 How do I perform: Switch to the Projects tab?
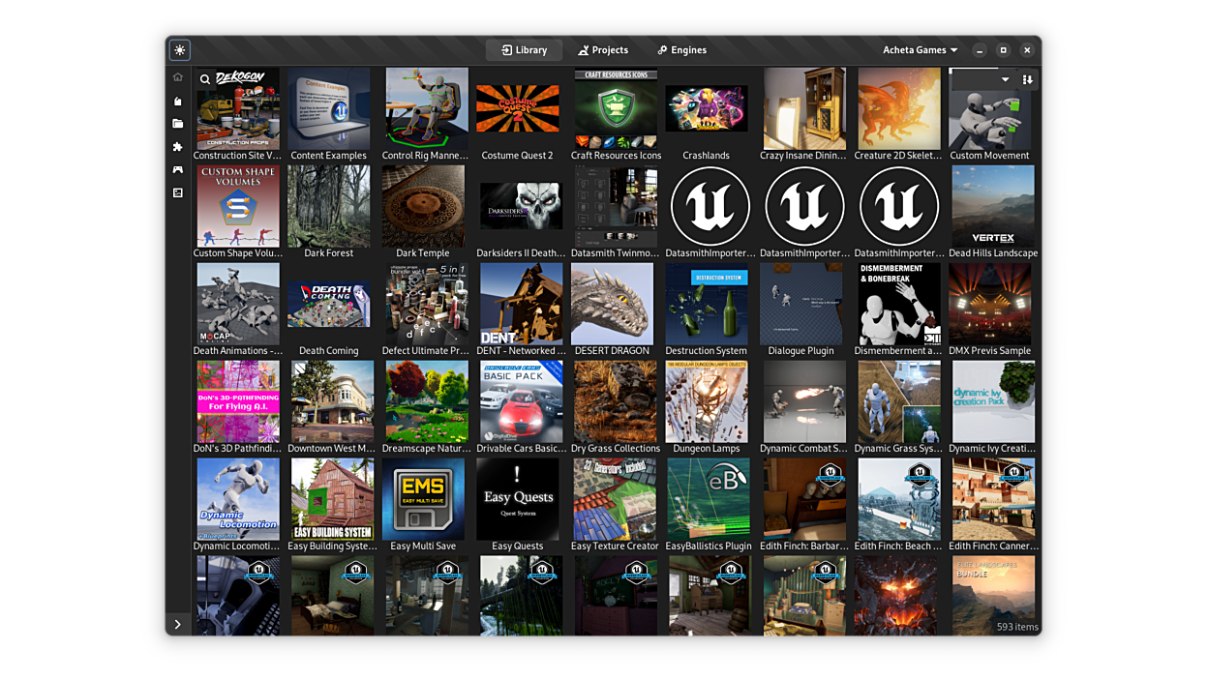pyautogui.click(x=603, y=50)
